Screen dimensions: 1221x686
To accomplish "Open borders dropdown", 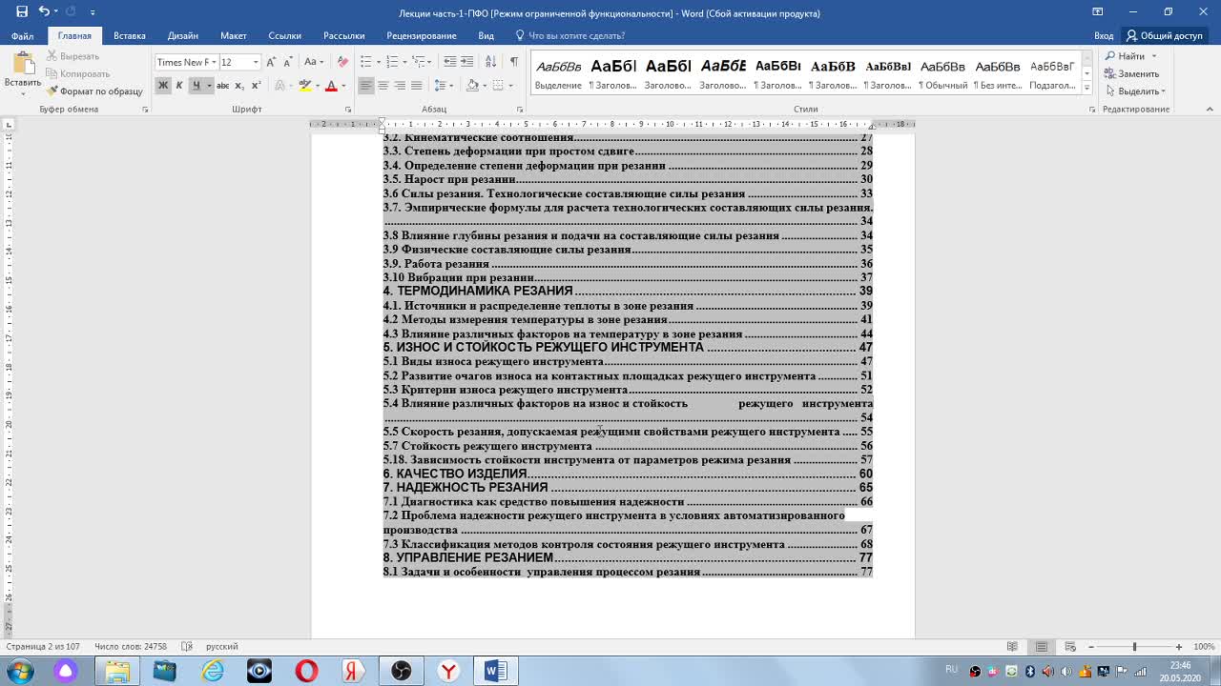I will (x=511, y=86).
